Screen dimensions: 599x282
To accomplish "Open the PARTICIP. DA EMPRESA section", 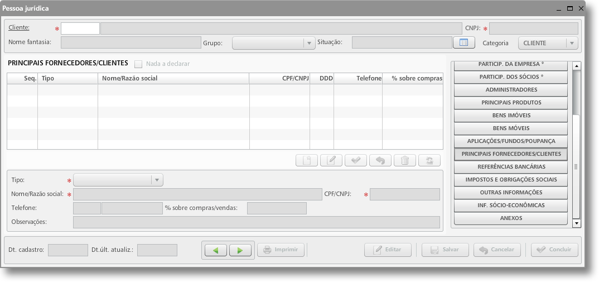I will click(x=511, y=65).
